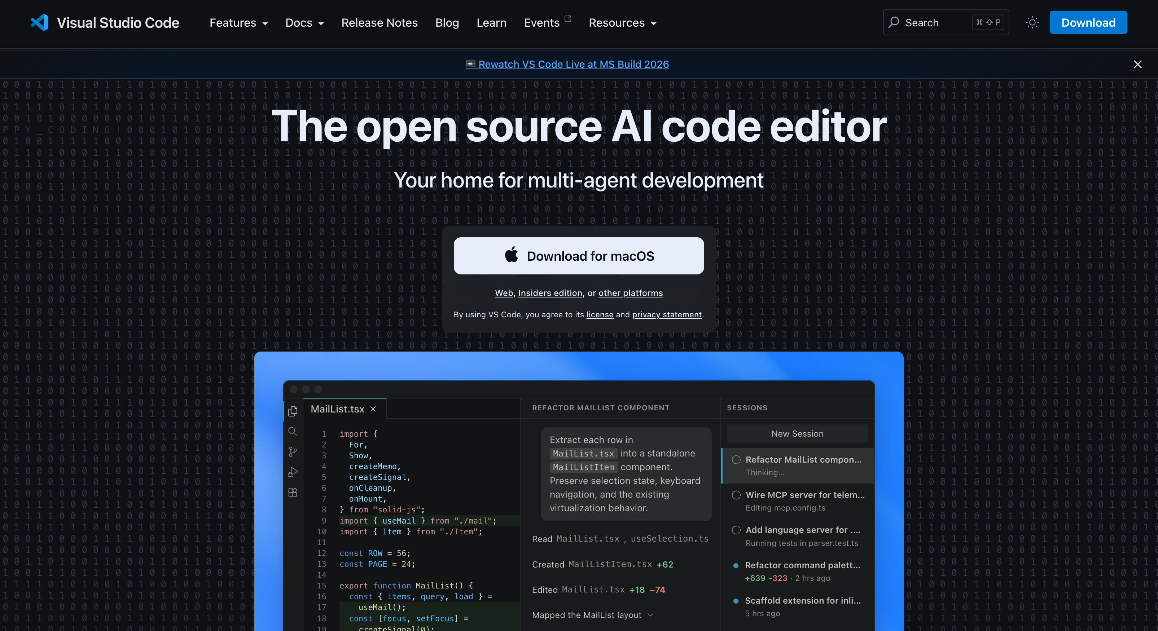Image resolution: width=1158 pixels, height=631 pixels.
Task: Expand the Docs dropdown menu
Action: pyautogui.click(x=304, y=22)
